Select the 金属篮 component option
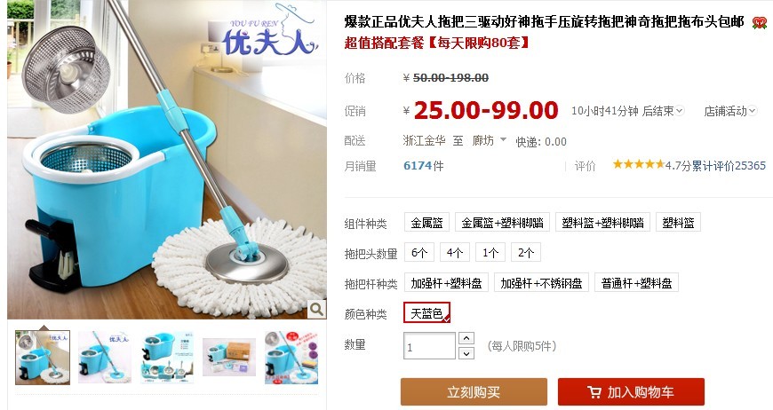Screen dimensions: 773x410 [426, 223]
